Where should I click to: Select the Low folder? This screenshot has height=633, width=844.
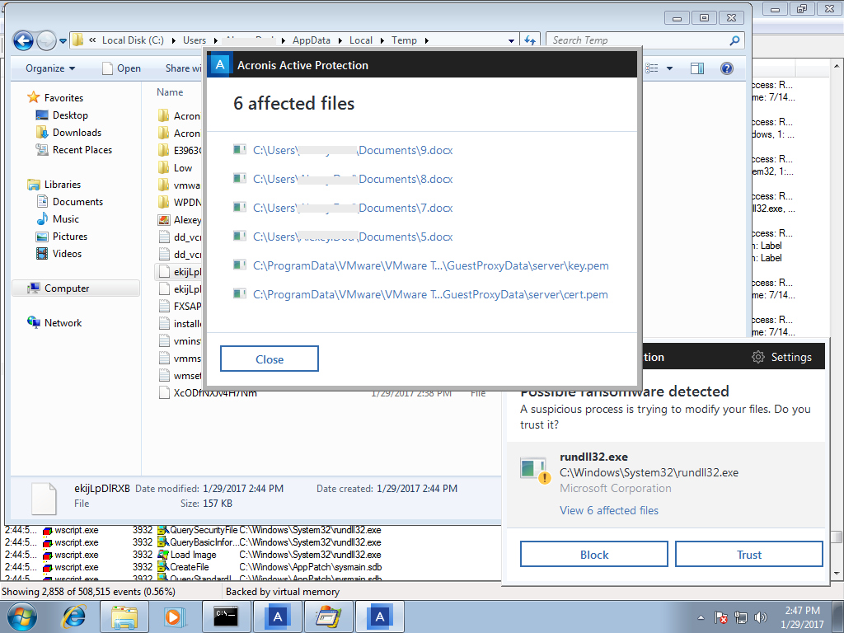176,168
